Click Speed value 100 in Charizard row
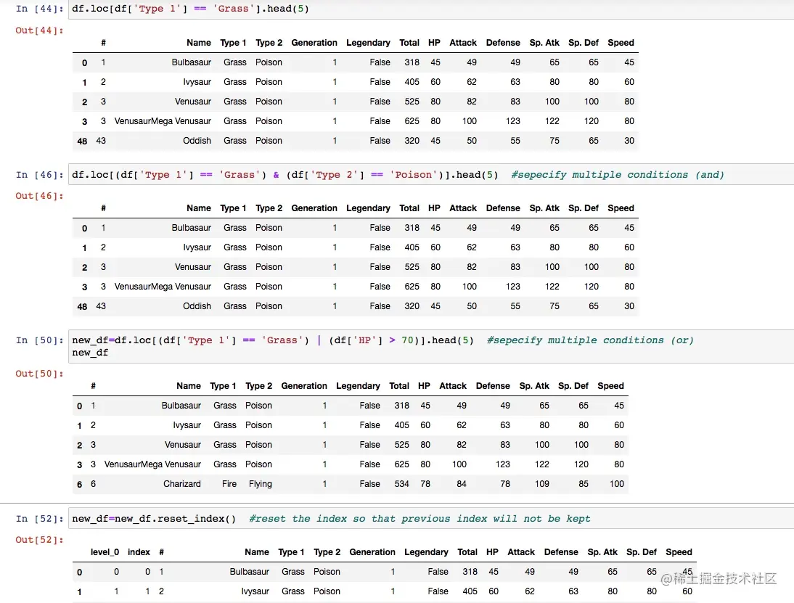The height and width of the screenshot is (603, 794). click(x=617, y=484)
